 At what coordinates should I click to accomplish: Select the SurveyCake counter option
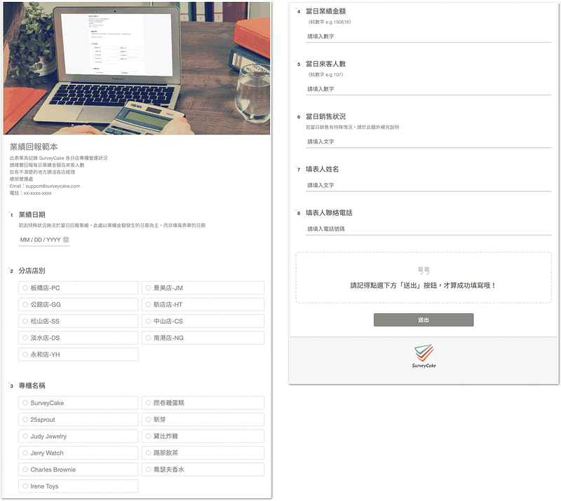click(79, 403)
